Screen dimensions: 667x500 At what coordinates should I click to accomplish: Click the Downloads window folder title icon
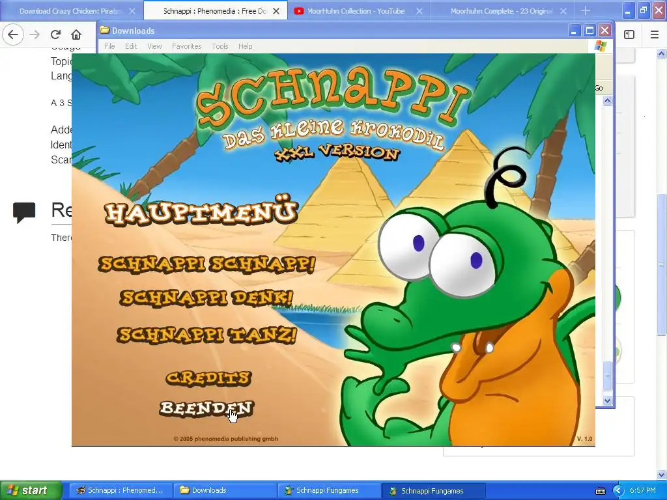(x=105, y=30)
